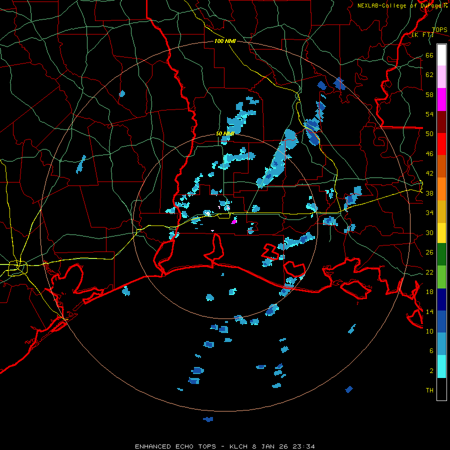Click the white 66 kft legend swatch
This screenshot has height=450, width=450.
click(x=441, y=55)
